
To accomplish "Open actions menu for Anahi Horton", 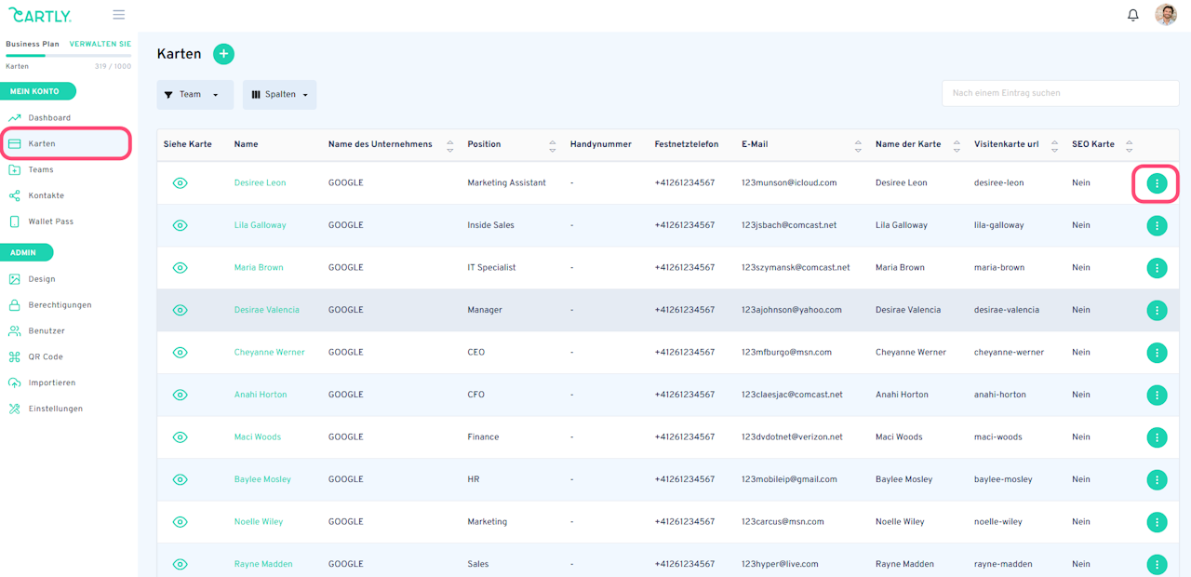I will tap(1157, 395).
